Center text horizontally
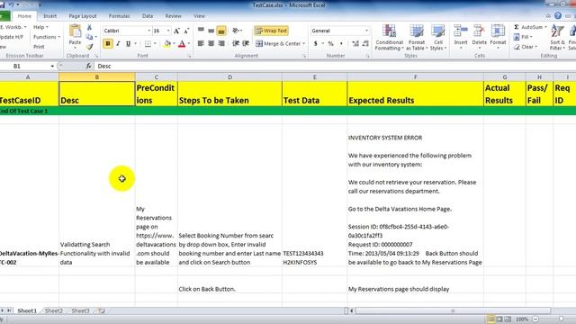Screen dimensions: 576x324 [211, 44]
